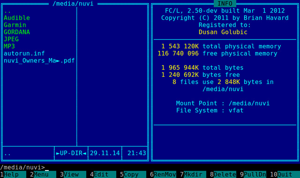Select the Garmin folder
The height and width of the screenshot is (178, 300).
point(15,25)
